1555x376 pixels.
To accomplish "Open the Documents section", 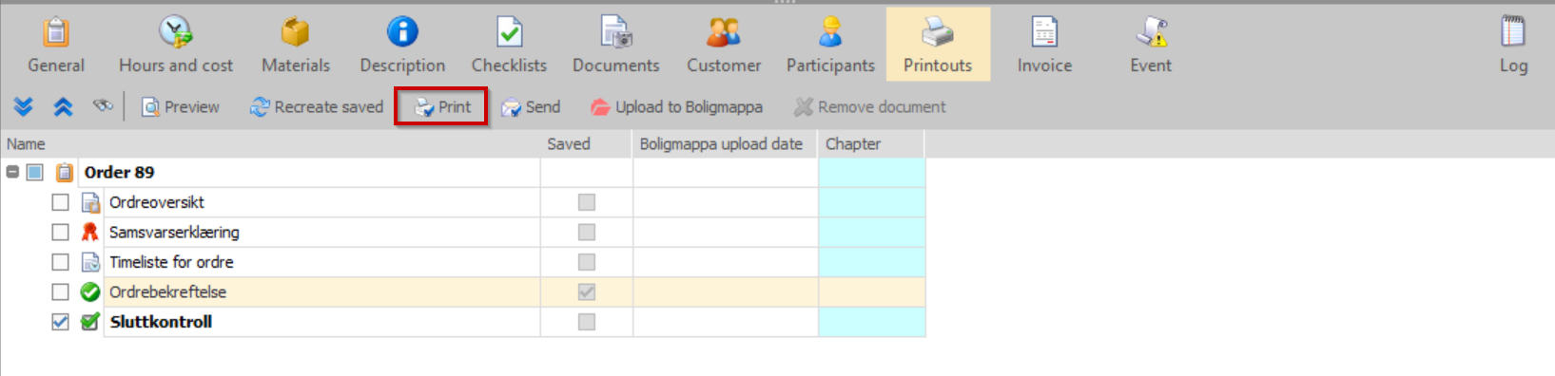I will pyautogui.click(x=615, y=45).
